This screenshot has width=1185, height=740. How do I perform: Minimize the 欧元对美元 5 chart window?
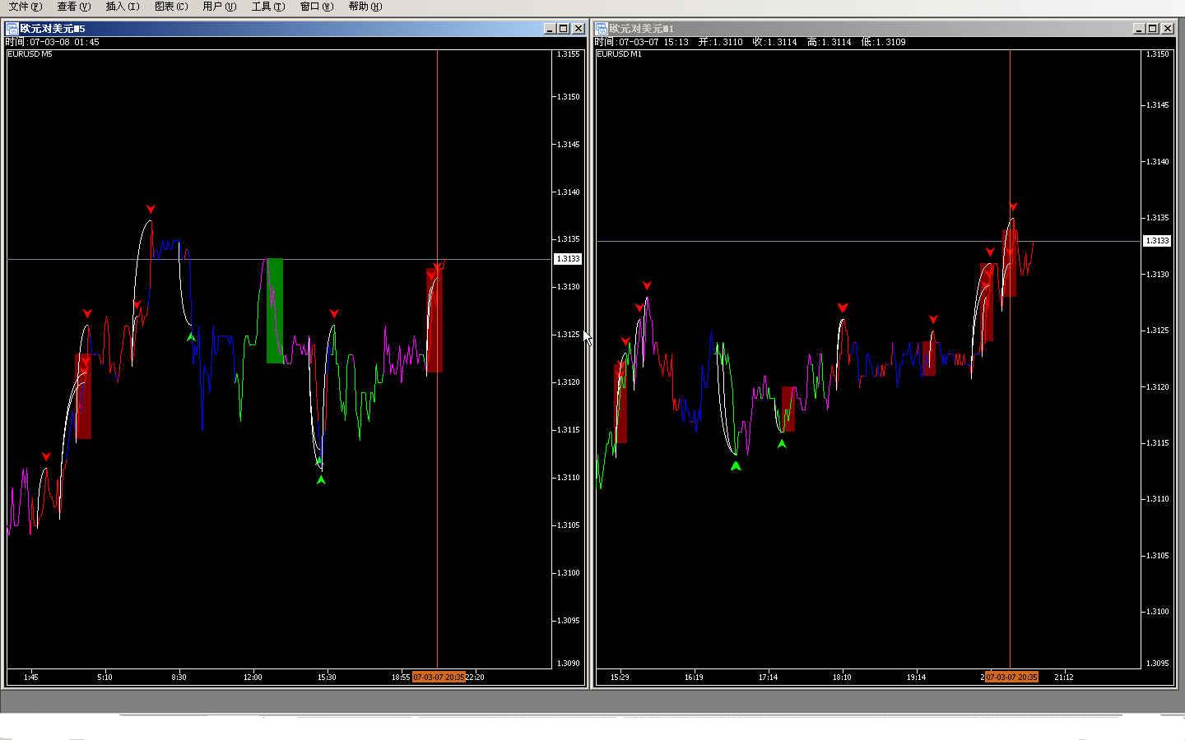[550, 29]
